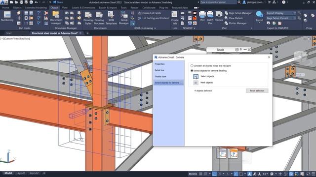This screenshot has height=177, width=316.
Task: Switch to Objects ribbon tab
Action: pyautogui.click(x=17, y=8)
